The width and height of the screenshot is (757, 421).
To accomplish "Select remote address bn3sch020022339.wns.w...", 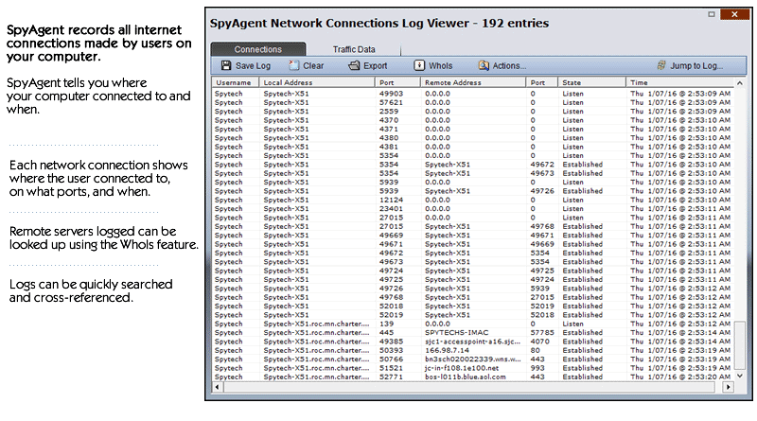I will [472, 360].
